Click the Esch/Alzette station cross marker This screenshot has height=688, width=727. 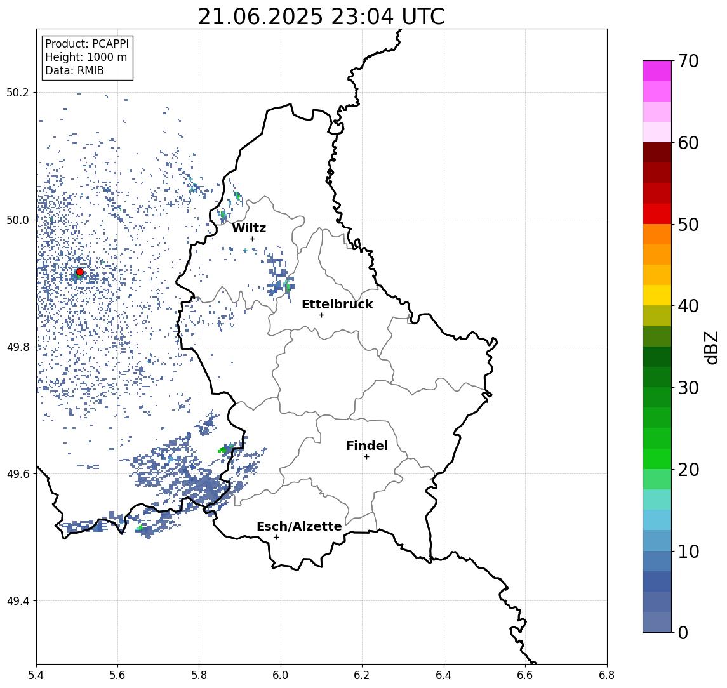click(x=276, y=538)
